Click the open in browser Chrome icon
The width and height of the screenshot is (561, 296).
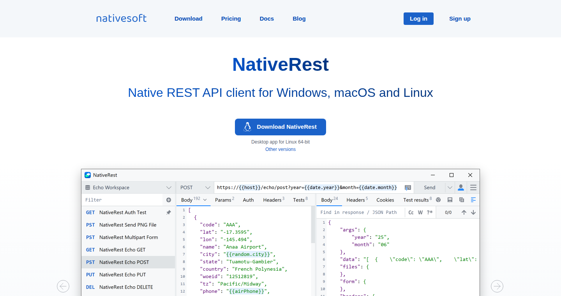[438, 200]
